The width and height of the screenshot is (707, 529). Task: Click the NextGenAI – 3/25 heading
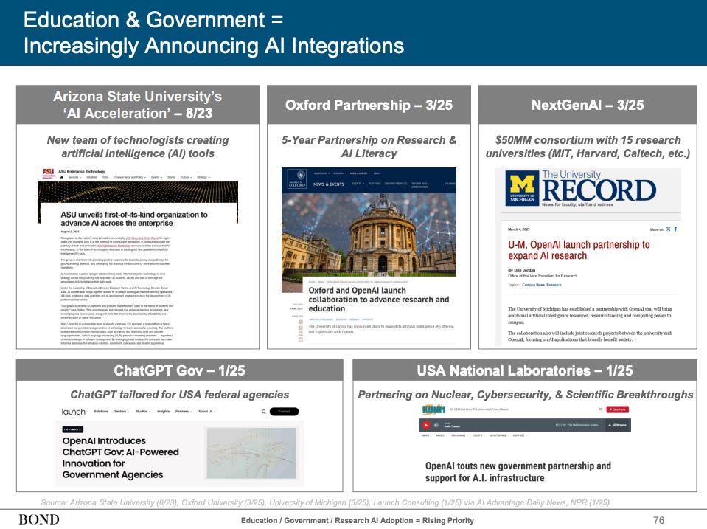click(x=588, y=105)
